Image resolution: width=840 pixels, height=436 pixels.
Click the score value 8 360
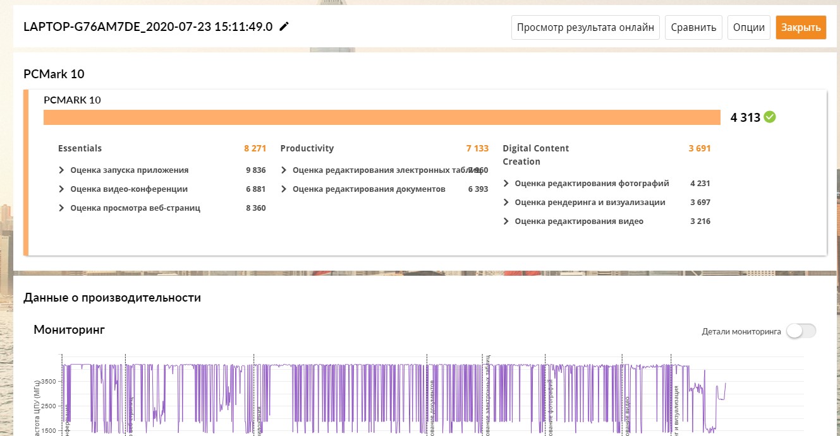point(256,208)
